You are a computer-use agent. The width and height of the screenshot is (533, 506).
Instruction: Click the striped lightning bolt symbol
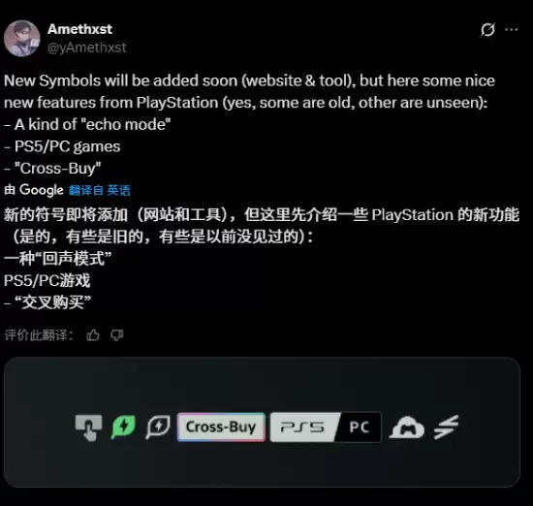point(447,427)
